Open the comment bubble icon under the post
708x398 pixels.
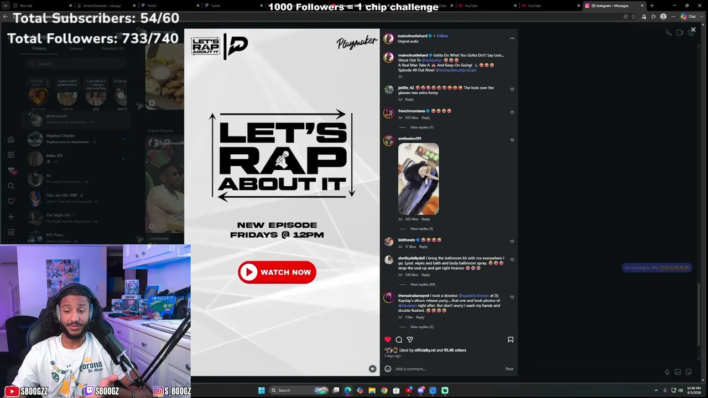coord(399,339)
